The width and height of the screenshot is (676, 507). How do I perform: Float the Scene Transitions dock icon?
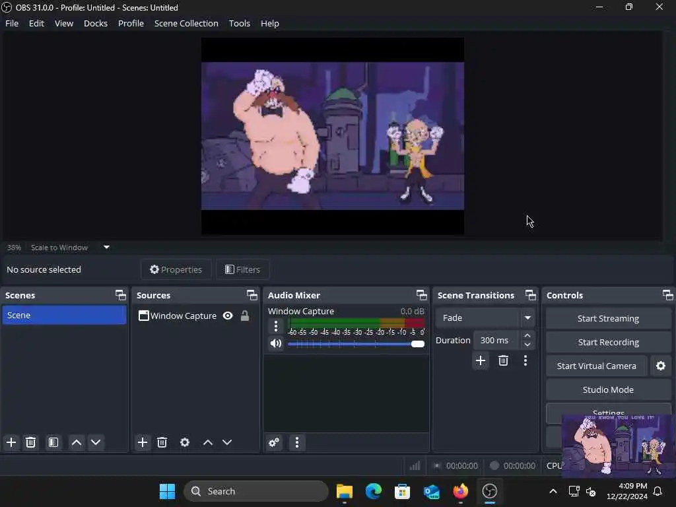click(x=531, y=295)
